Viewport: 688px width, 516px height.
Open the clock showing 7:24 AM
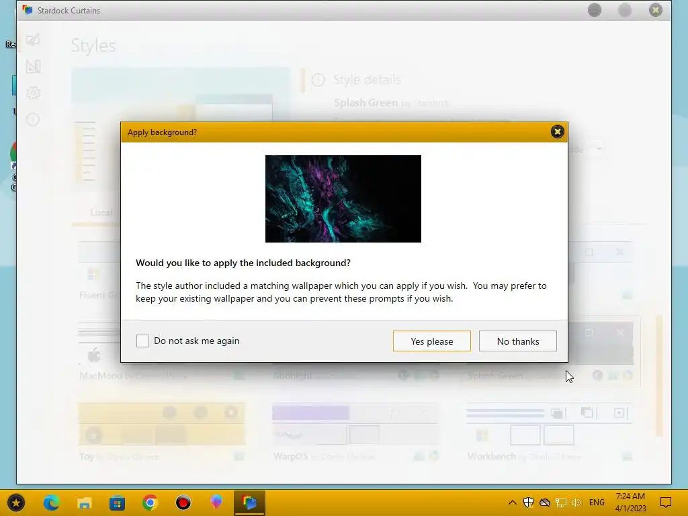(630, 503)
